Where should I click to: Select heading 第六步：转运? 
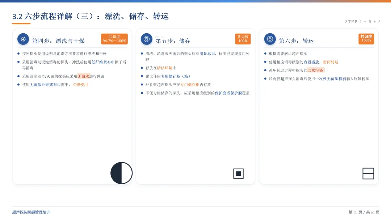pyautogui.click(x=296, y=41)
